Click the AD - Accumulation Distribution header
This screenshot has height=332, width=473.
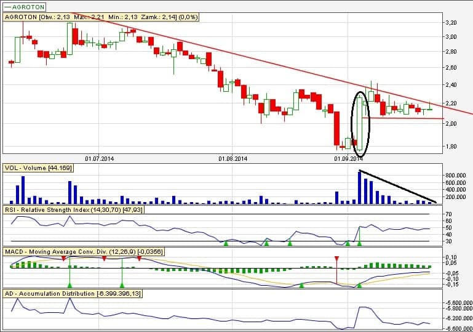click(73, 294)
